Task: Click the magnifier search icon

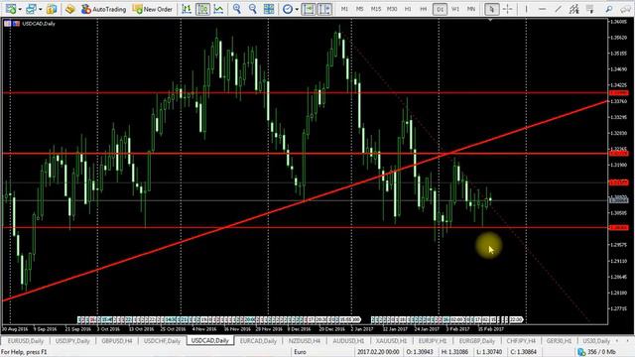Action: (x=609, y=9)
